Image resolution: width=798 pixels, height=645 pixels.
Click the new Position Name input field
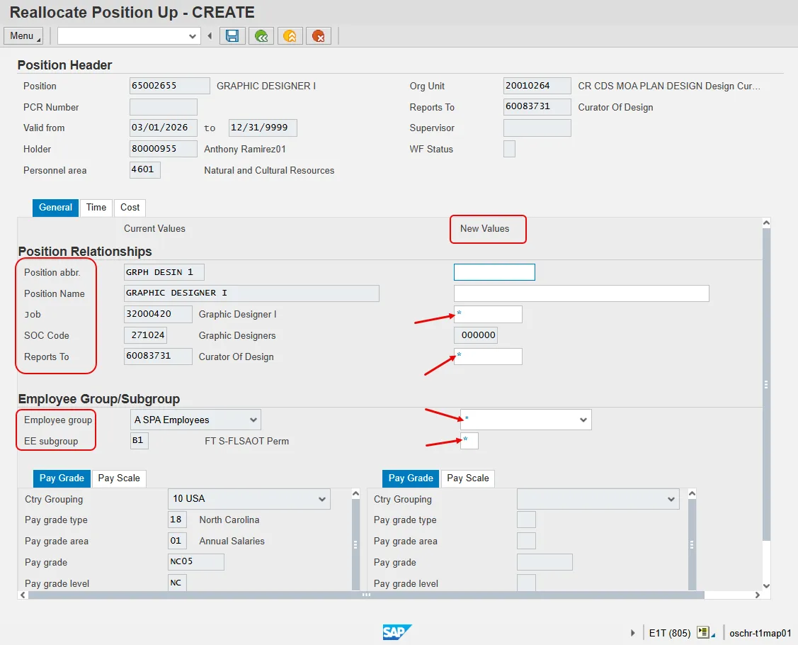(581, 293)
